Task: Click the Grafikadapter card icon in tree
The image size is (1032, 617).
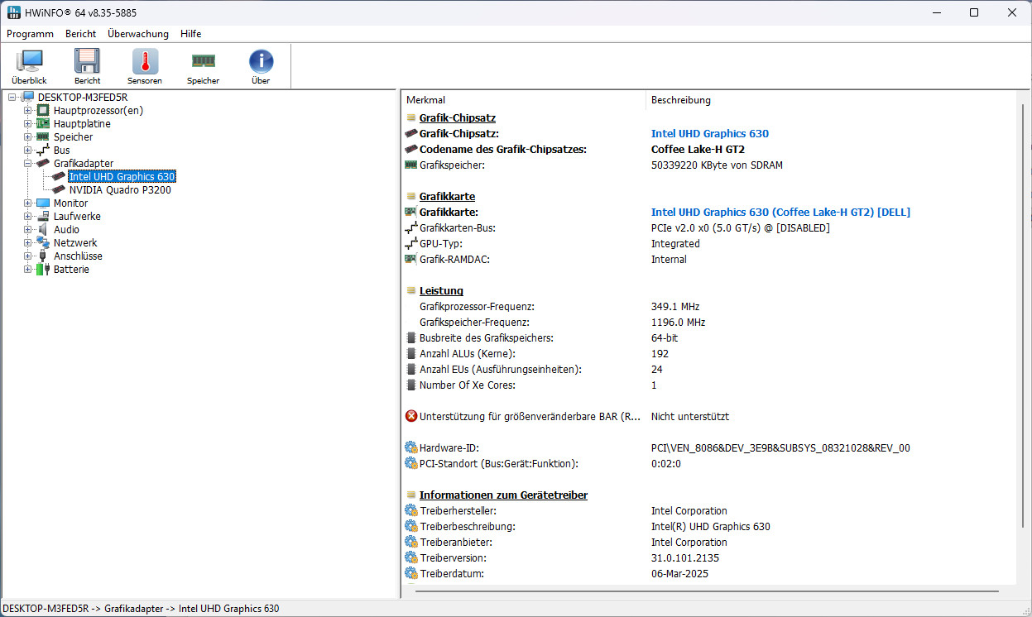Action: 43,164
